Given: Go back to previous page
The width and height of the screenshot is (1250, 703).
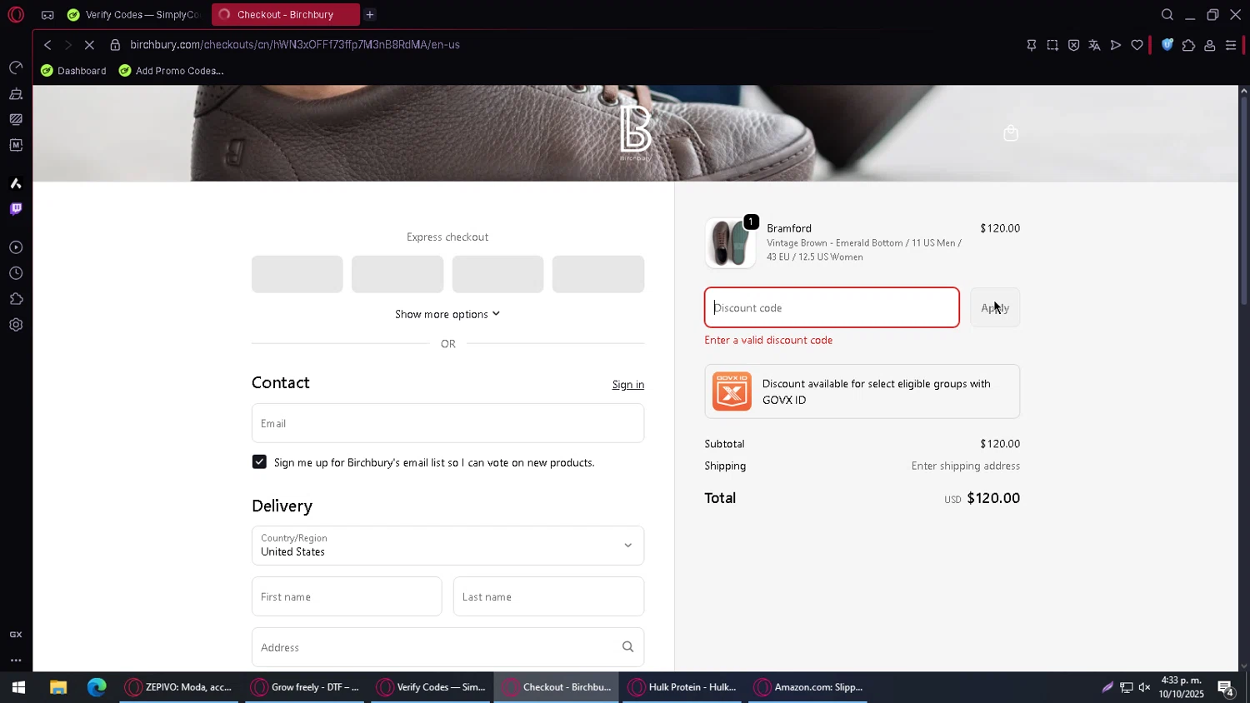Looking at the screenshot, I should click(x=47, y=45).
